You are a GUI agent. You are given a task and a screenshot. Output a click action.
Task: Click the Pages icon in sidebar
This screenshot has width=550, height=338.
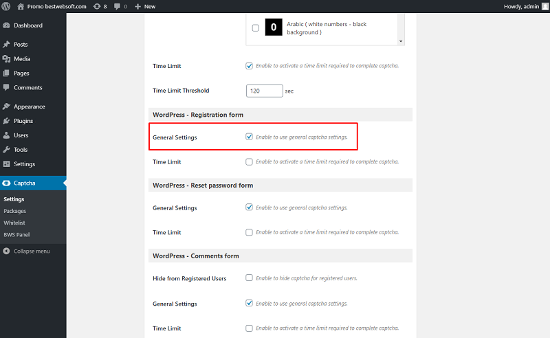pos(6,73)
